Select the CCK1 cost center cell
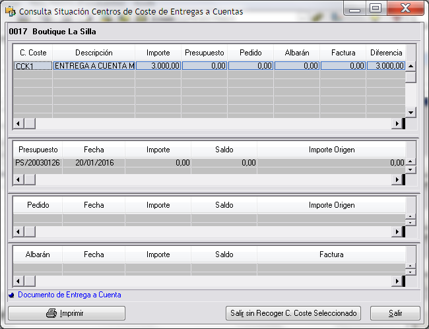Screen dimensions: 429x329 [33, 66]
